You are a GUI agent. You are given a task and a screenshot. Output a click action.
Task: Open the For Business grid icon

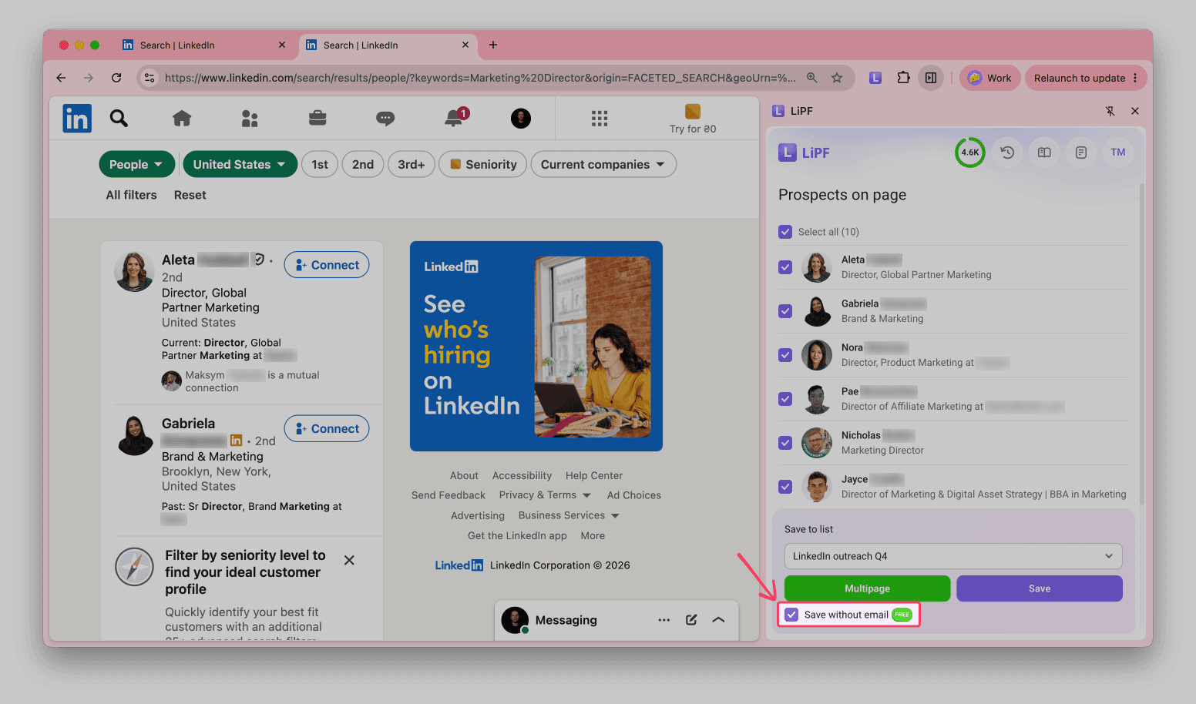tap(600, 118)
